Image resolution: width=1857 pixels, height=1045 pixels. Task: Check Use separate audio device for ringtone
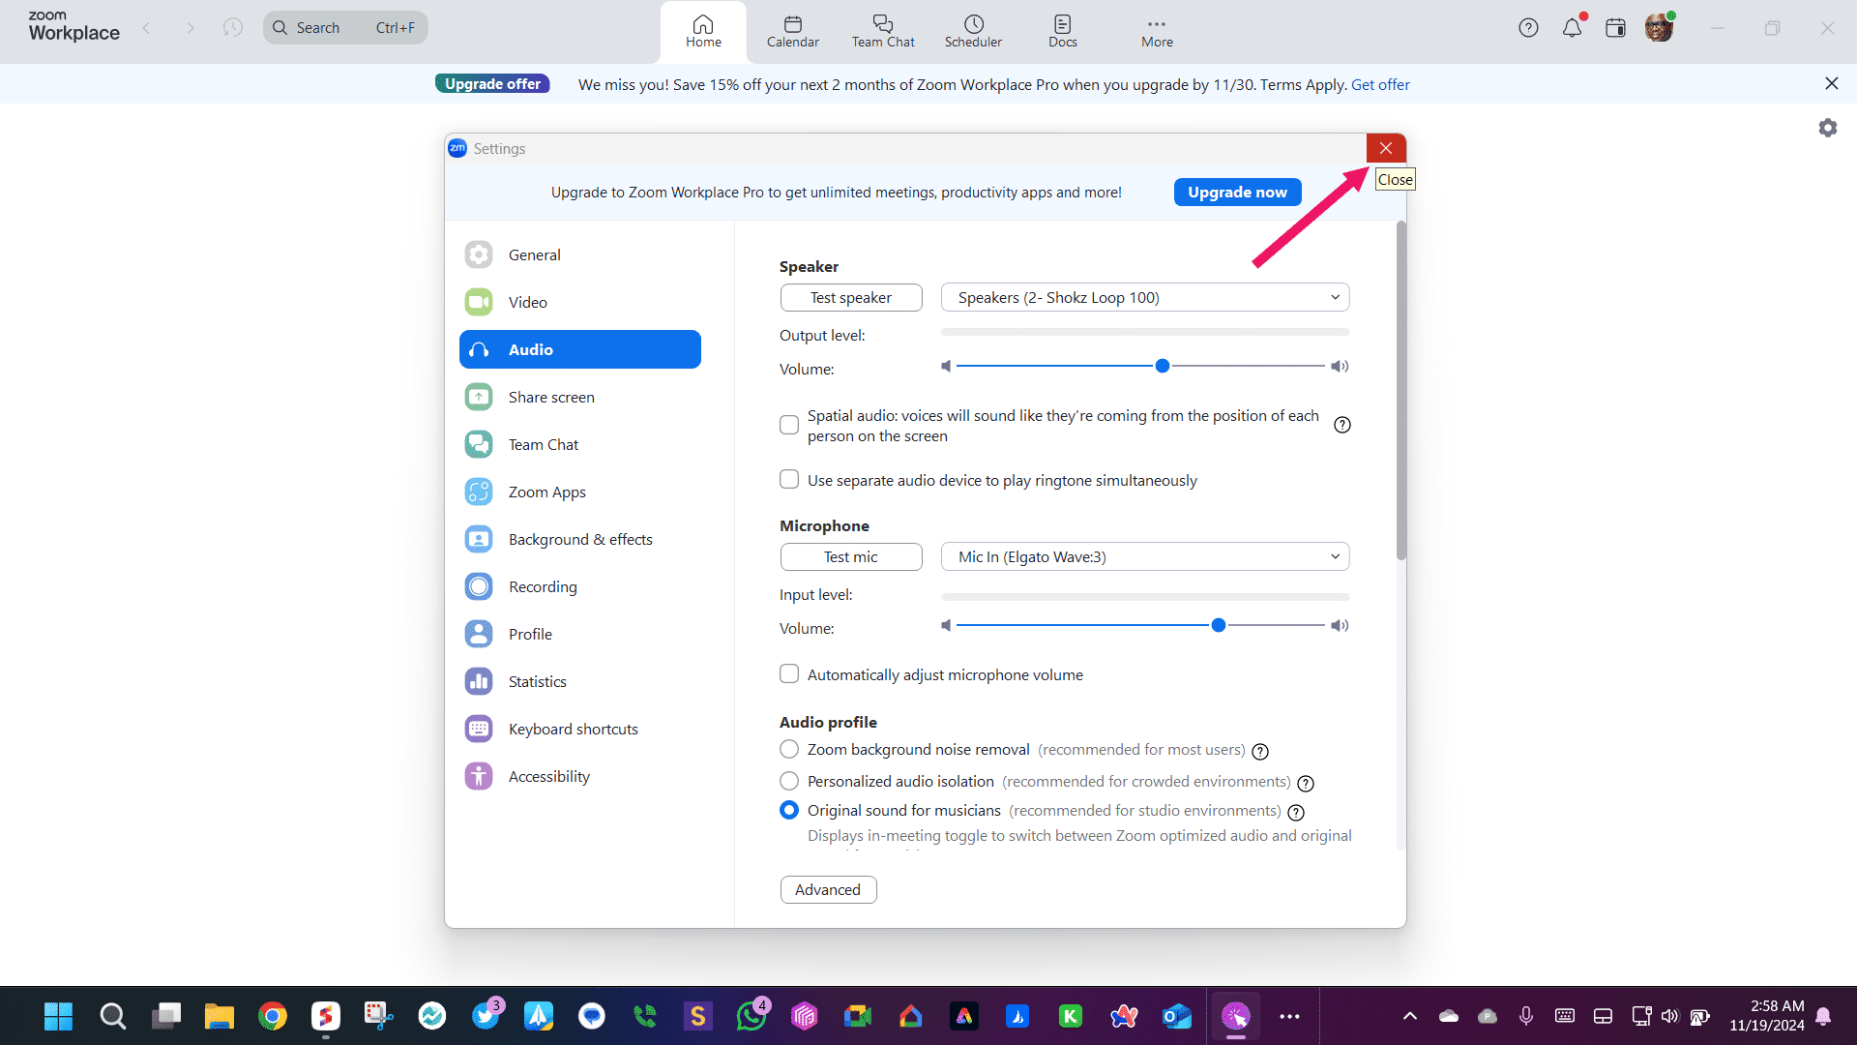tap(789, 480)
